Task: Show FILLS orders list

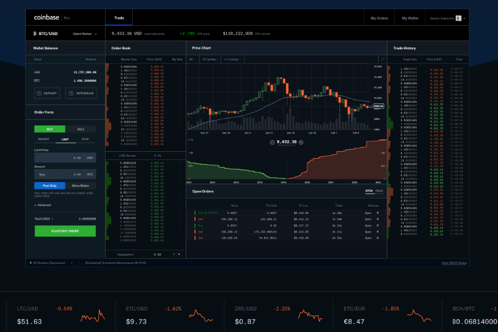Action: 379,191
